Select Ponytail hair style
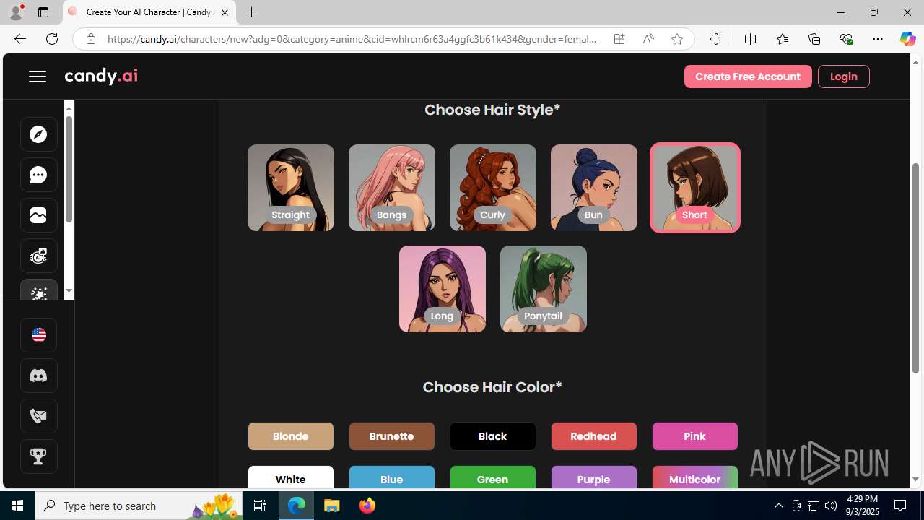 (544, 289)
